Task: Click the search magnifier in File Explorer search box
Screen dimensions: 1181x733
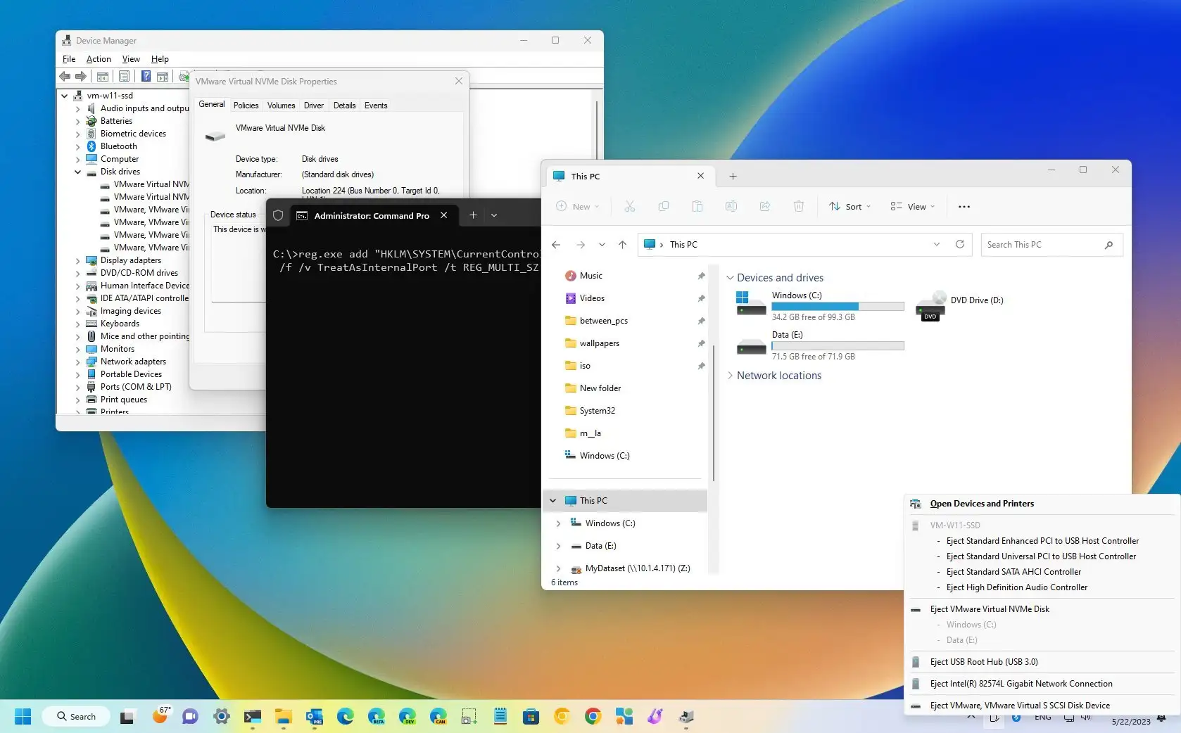Action: coord(1109,245)
